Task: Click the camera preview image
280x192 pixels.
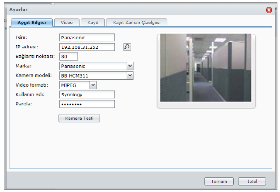Action: [x=206, y=68]
